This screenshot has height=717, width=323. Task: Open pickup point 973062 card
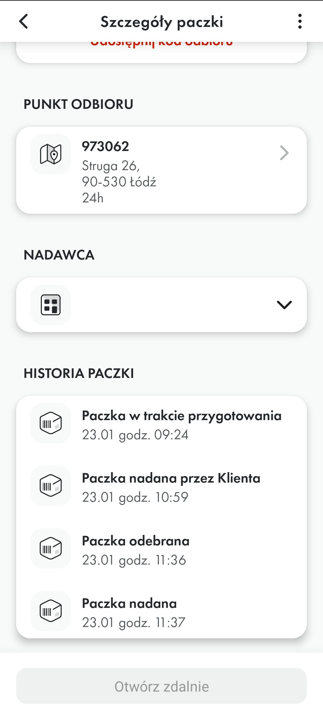tap(161, 170)
